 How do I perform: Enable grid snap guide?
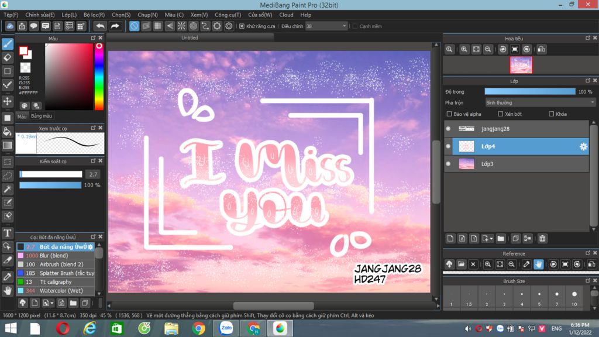158,26
